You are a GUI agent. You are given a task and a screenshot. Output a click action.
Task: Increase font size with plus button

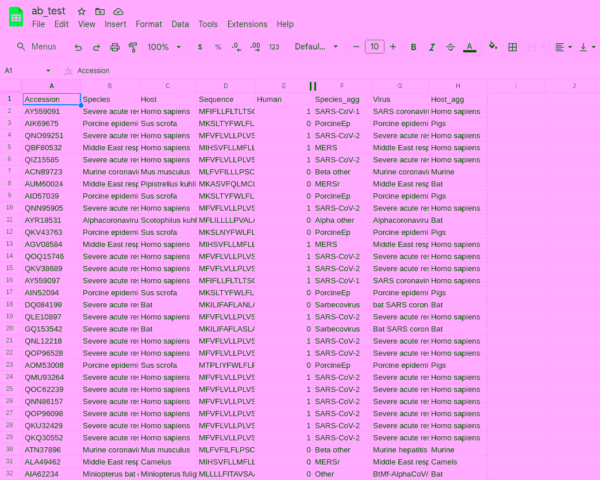coord(393,47)
